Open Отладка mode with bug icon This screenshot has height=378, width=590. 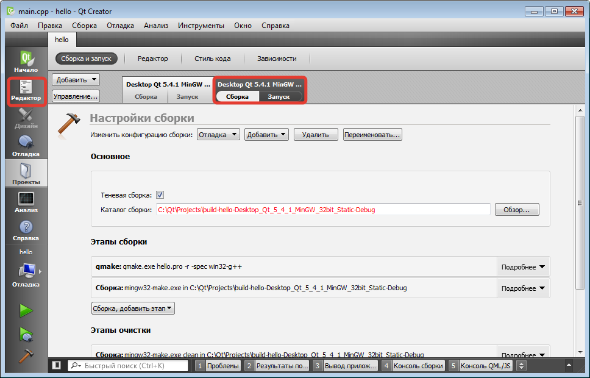point(26,146)
